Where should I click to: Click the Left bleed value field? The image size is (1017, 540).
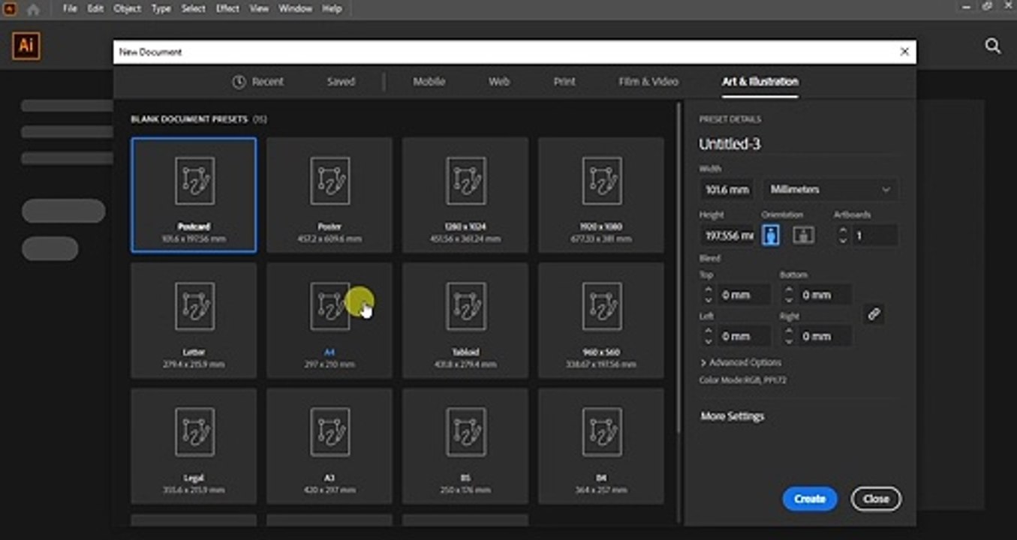[743, 336]
